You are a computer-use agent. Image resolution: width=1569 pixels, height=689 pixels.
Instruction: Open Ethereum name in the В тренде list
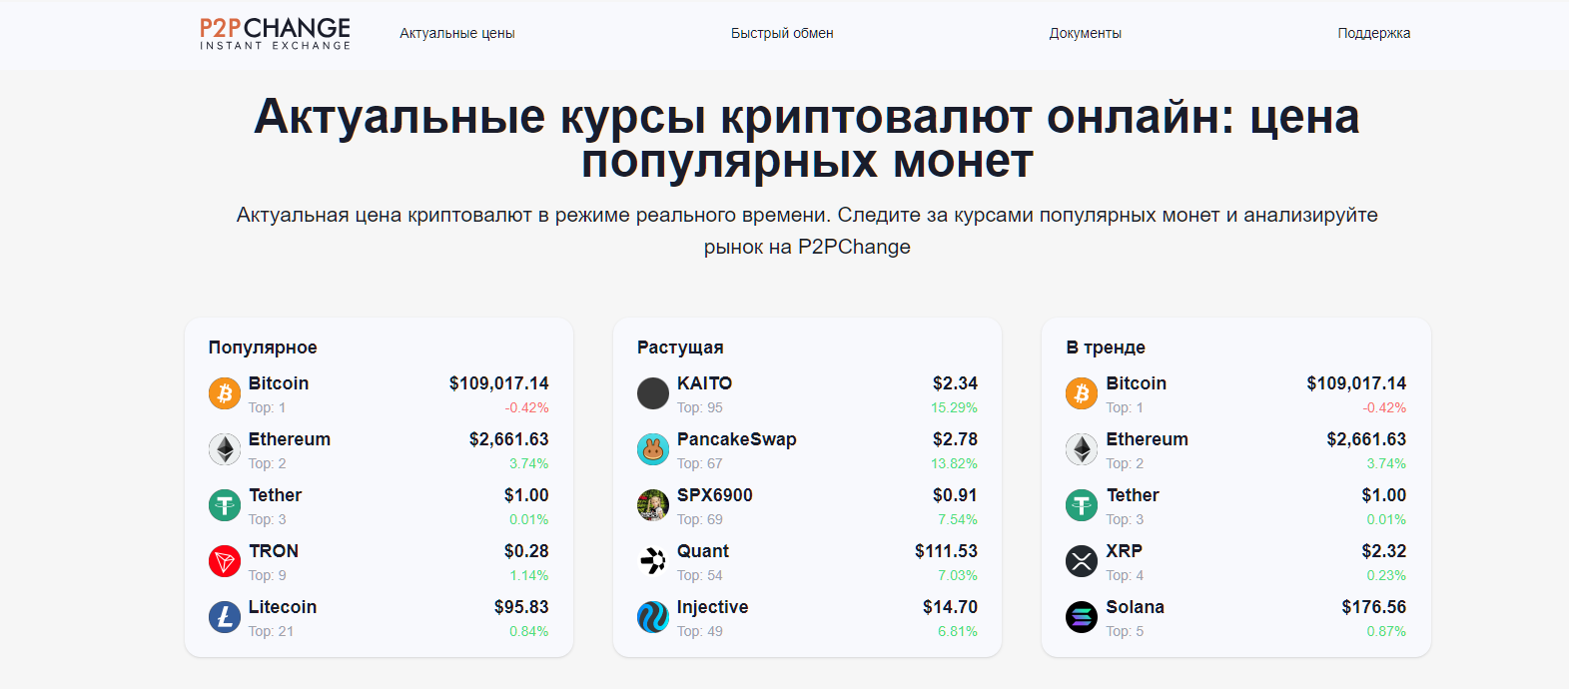click(1148, 439)
